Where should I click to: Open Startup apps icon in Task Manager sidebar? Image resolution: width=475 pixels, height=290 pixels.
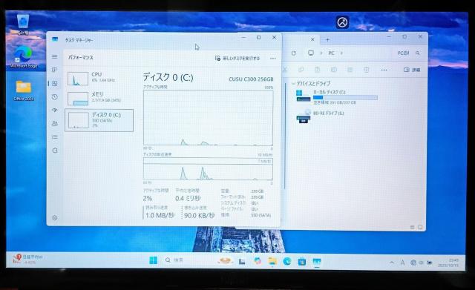pyautogui.click(x=54, y=111)
